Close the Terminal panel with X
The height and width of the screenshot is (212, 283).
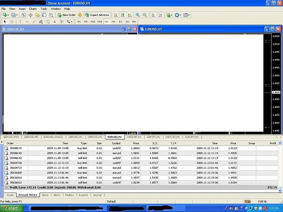pyautogui.click(x=2, y=142)
